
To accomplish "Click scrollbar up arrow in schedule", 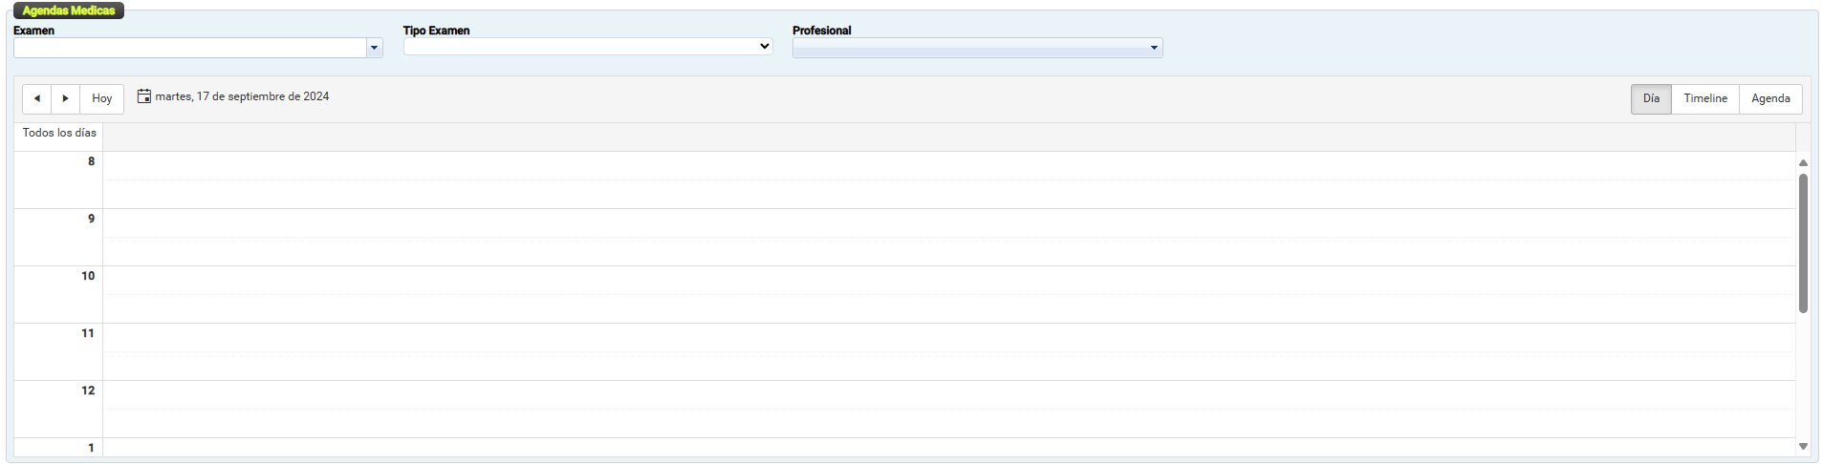I will (x=1803, y=163).
